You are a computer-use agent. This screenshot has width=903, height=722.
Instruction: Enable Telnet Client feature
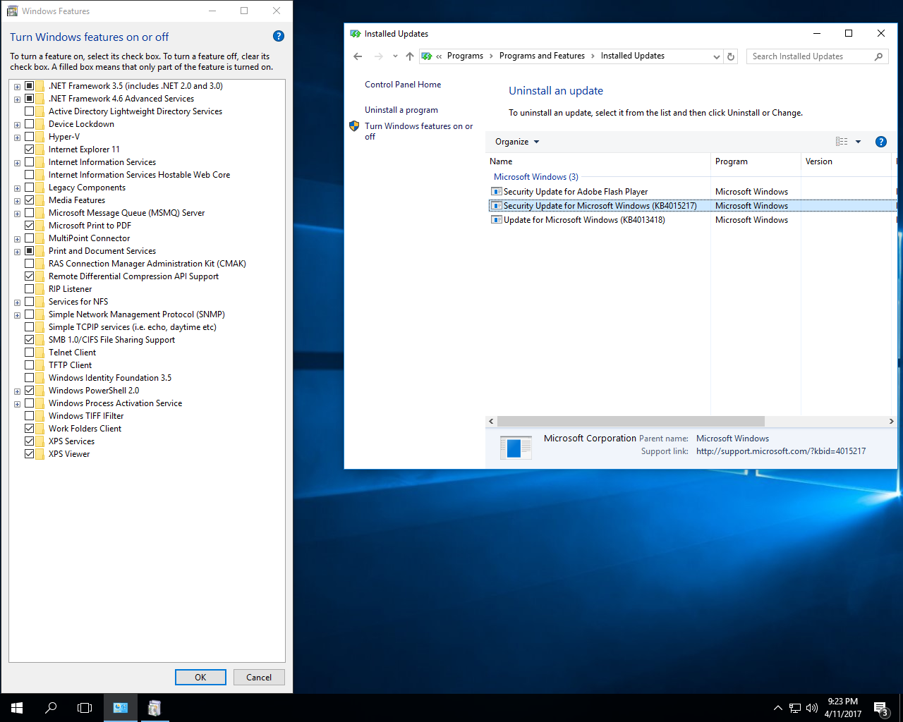29,353
